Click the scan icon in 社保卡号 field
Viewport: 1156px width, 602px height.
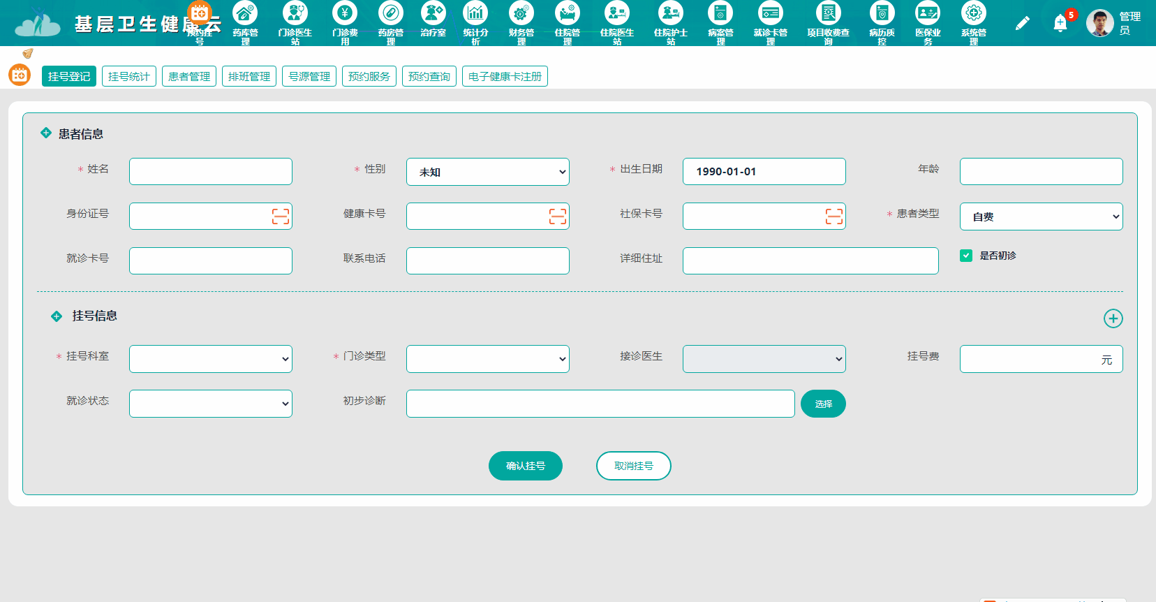(834, 216)
